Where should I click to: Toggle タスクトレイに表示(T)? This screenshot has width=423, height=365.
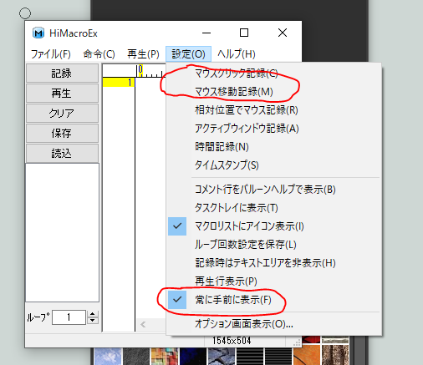274,208
